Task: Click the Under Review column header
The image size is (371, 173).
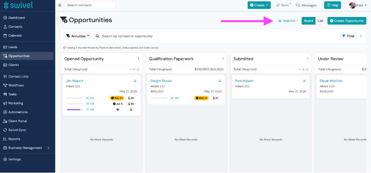Action: pyautogui.click(x=331, y=59)
